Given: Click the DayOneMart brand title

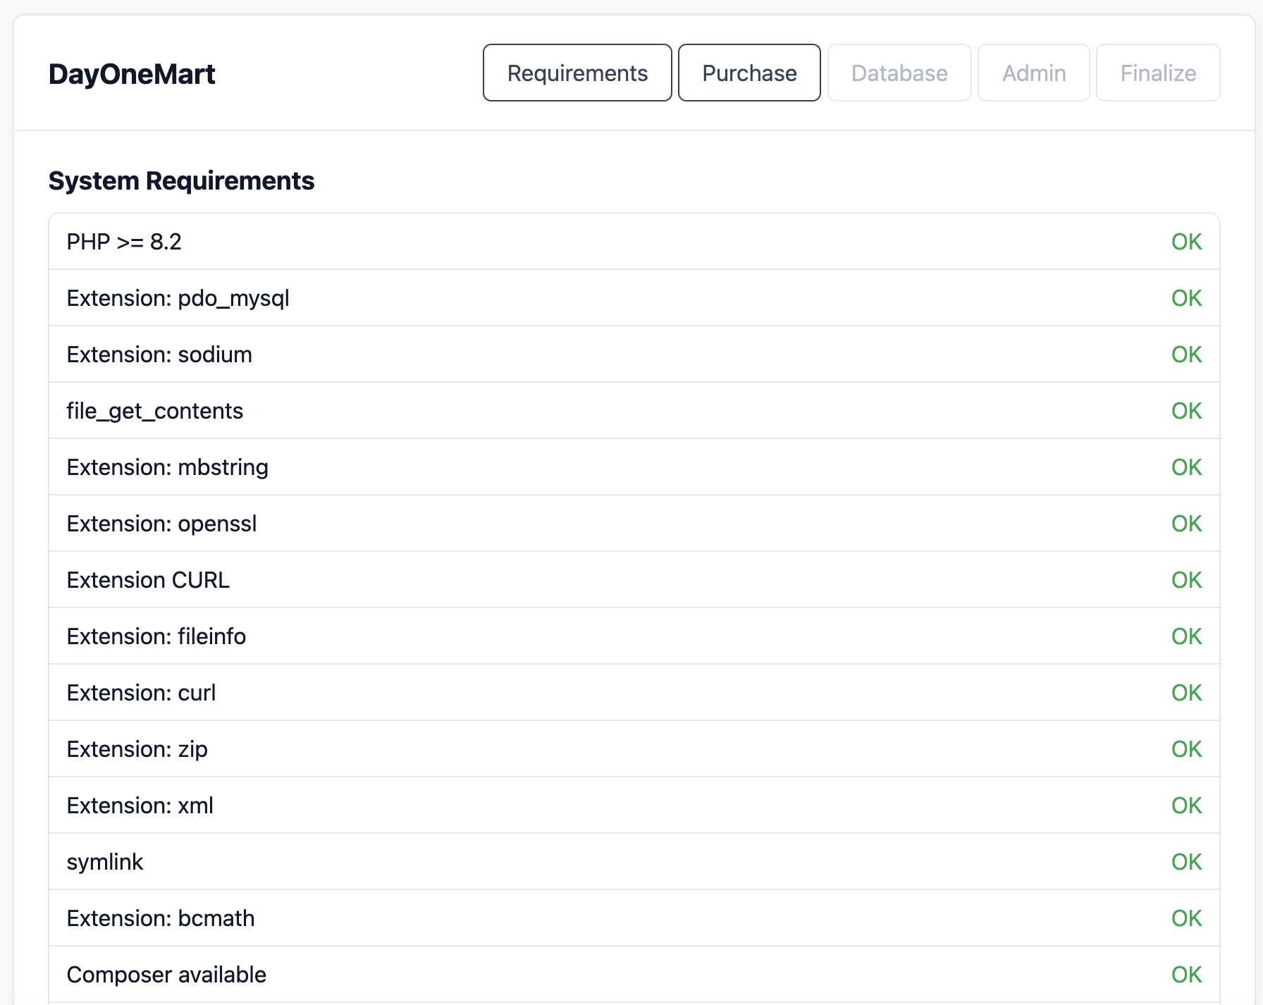Looking at the screenshot, I should point(132,74).
